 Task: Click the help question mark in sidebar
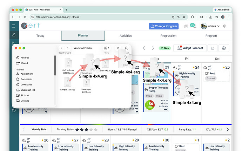(13, 110)
